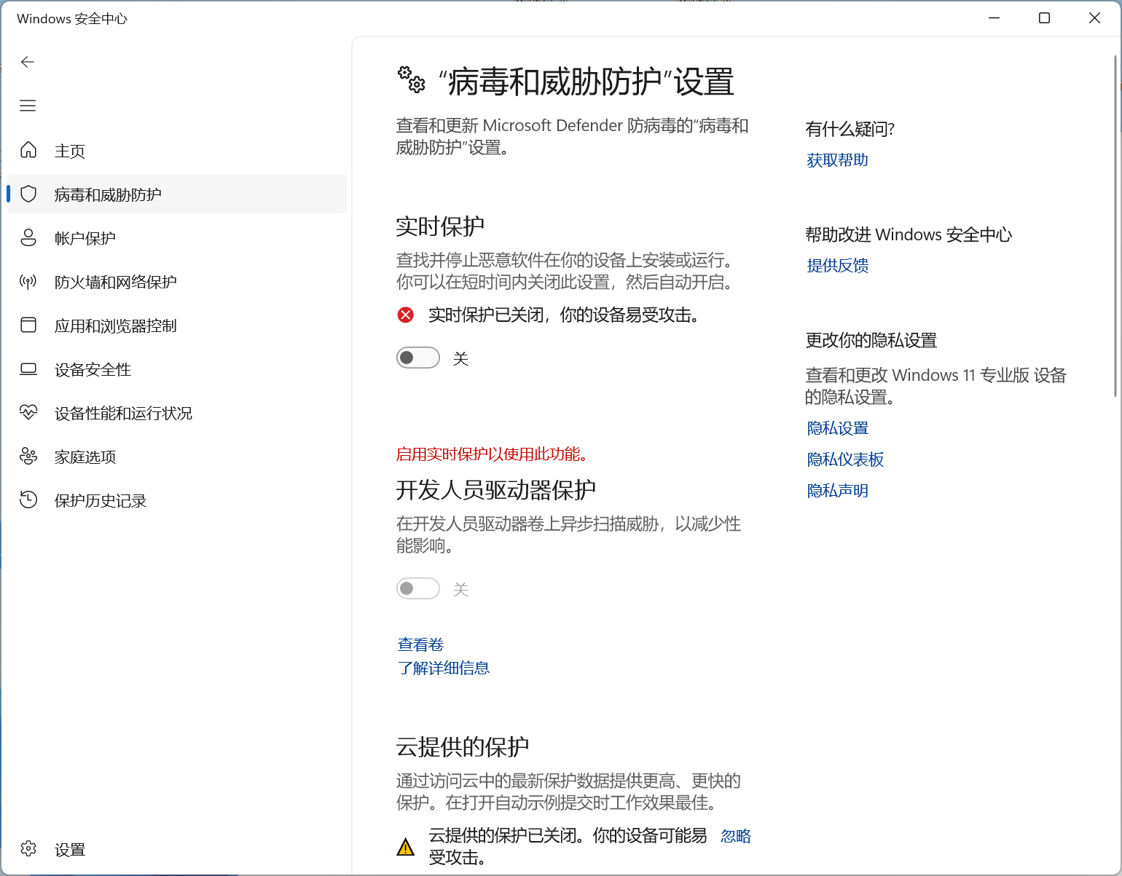Click the red error icon for real-time protection
The width and height of the screenshot is (1122, 876).
click(406, 315)
